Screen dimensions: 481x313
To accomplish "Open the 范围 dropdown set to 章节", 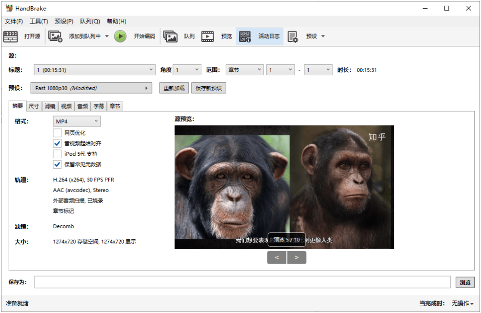I will (x=244, y=70).
